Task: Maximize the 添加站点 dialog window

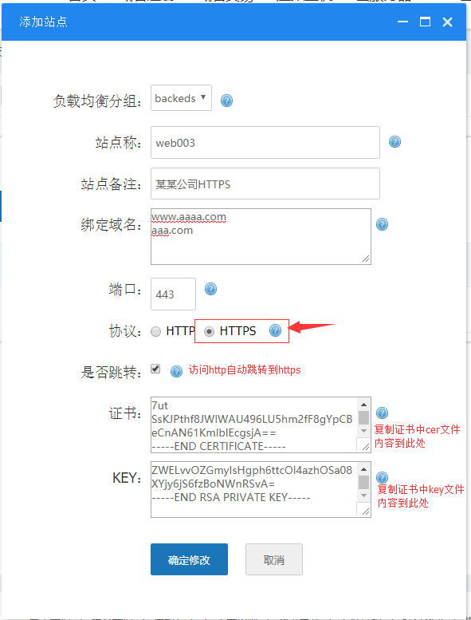Action: 425,22
